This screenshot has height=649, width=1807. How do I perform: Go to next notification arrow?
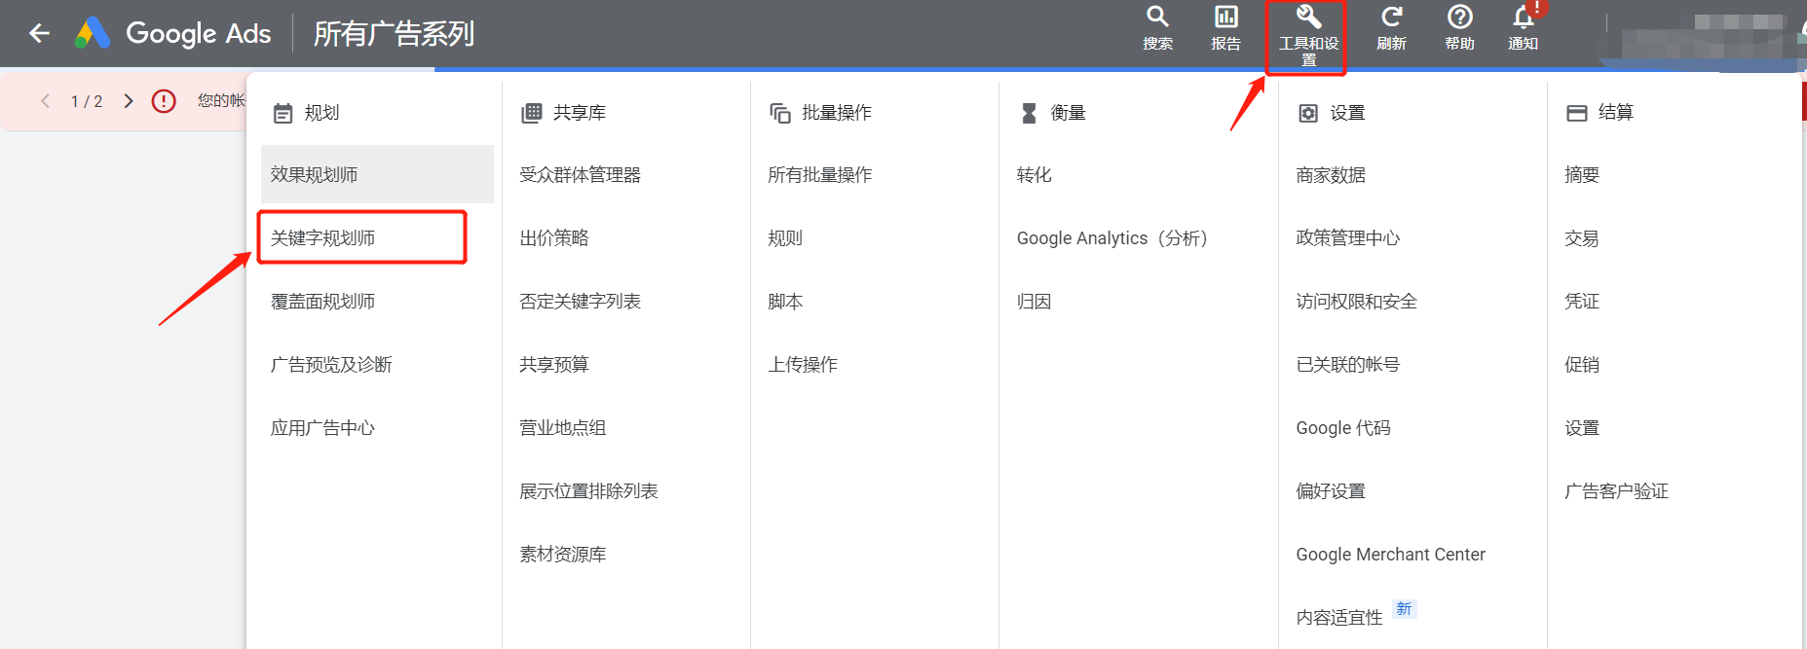pos(129,101)
